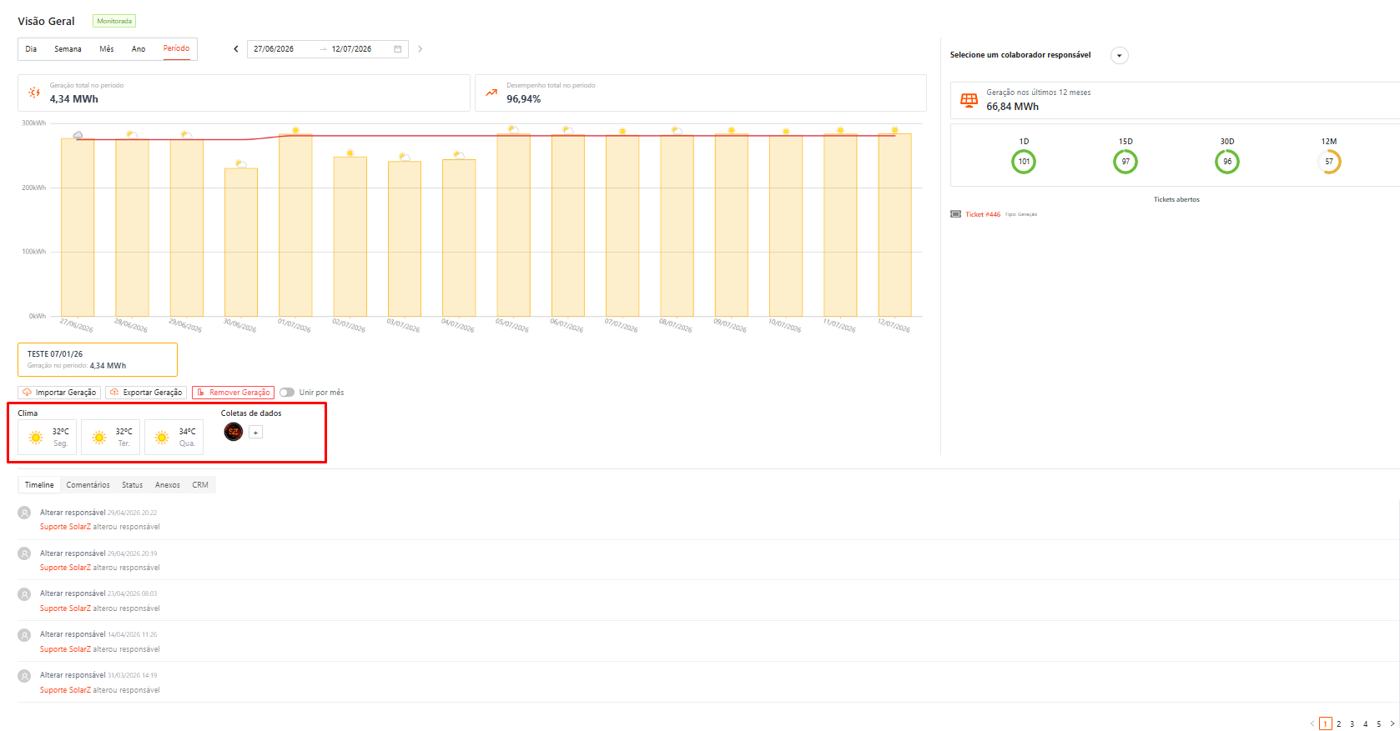
Task: Go to next timeline page arrow
Action: pos(1392,723)
